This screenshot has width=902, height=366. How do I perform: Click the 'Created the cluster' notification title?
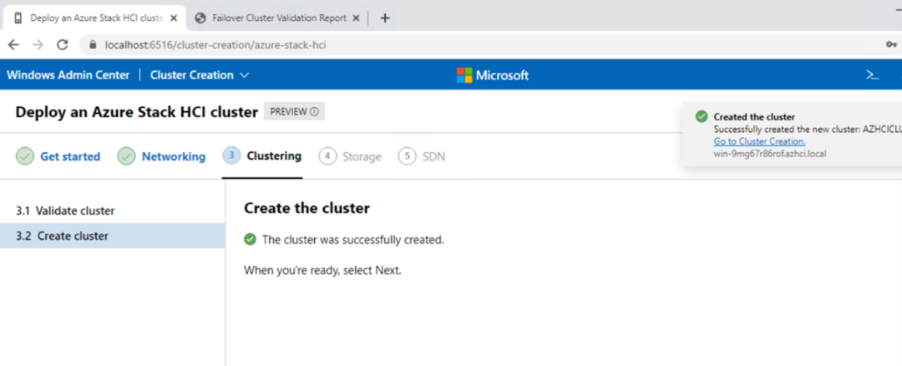pos(754,117)
